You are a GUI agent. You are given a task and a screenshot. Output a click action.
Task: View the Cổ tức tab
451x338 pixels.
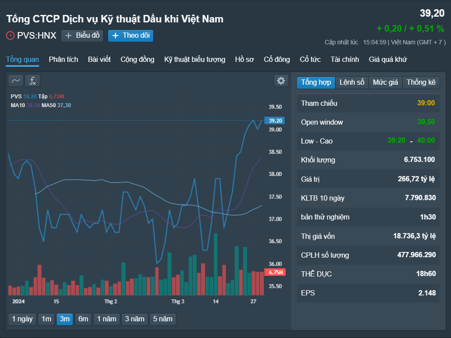coord(310,60)
